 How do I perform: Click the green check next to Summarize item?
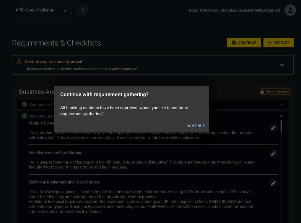pos(24,105)
